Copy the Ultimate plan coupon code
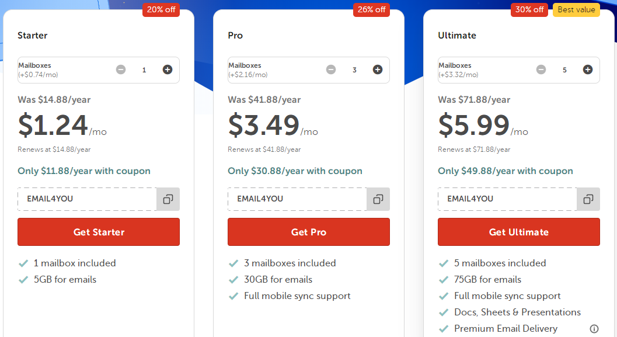 coord(588,199)
